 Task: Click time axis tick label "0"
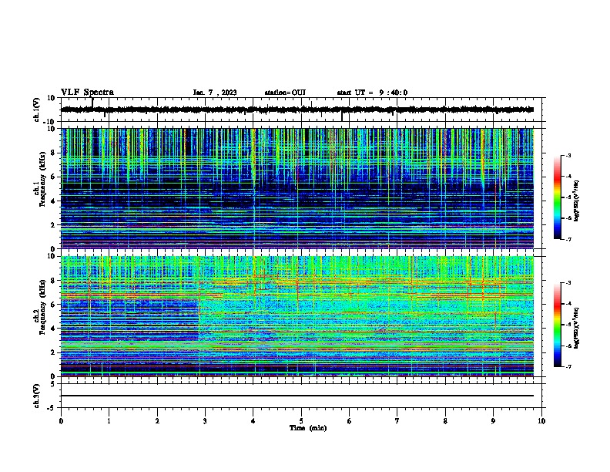coord(61,421)
